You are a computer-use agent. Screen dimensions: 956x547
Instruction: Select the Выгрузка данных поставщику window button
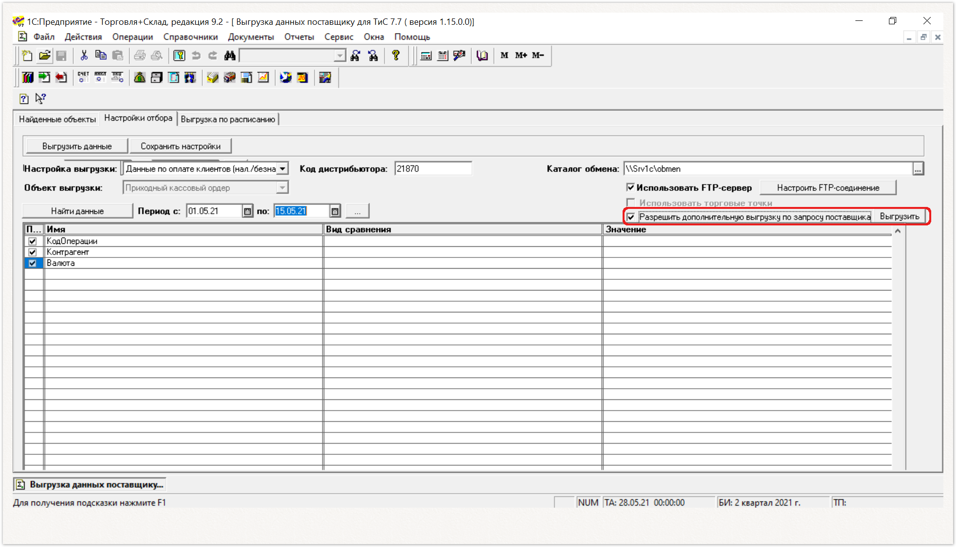(x=90, y=484)
